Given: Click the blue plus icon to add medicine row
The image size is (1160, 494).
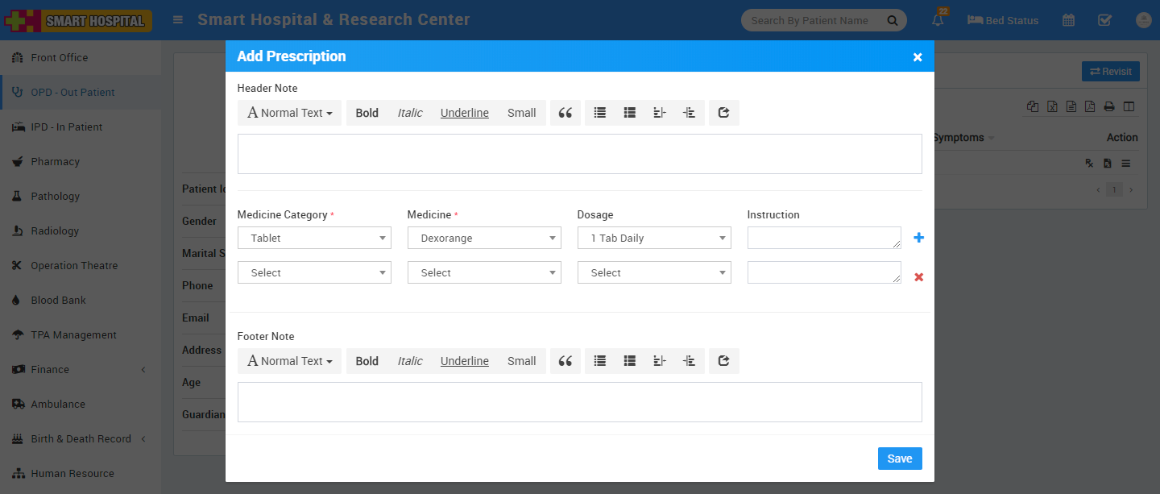Looking at the screenshot, I should click(918, 238).
